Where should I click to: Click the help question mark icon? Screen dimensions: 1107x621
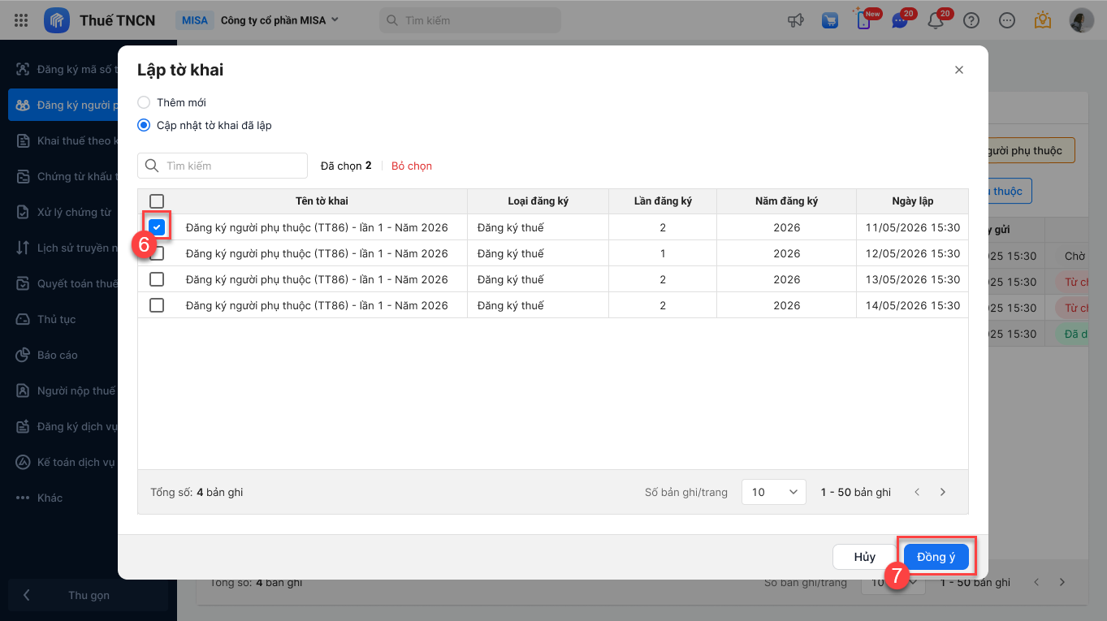971,20
